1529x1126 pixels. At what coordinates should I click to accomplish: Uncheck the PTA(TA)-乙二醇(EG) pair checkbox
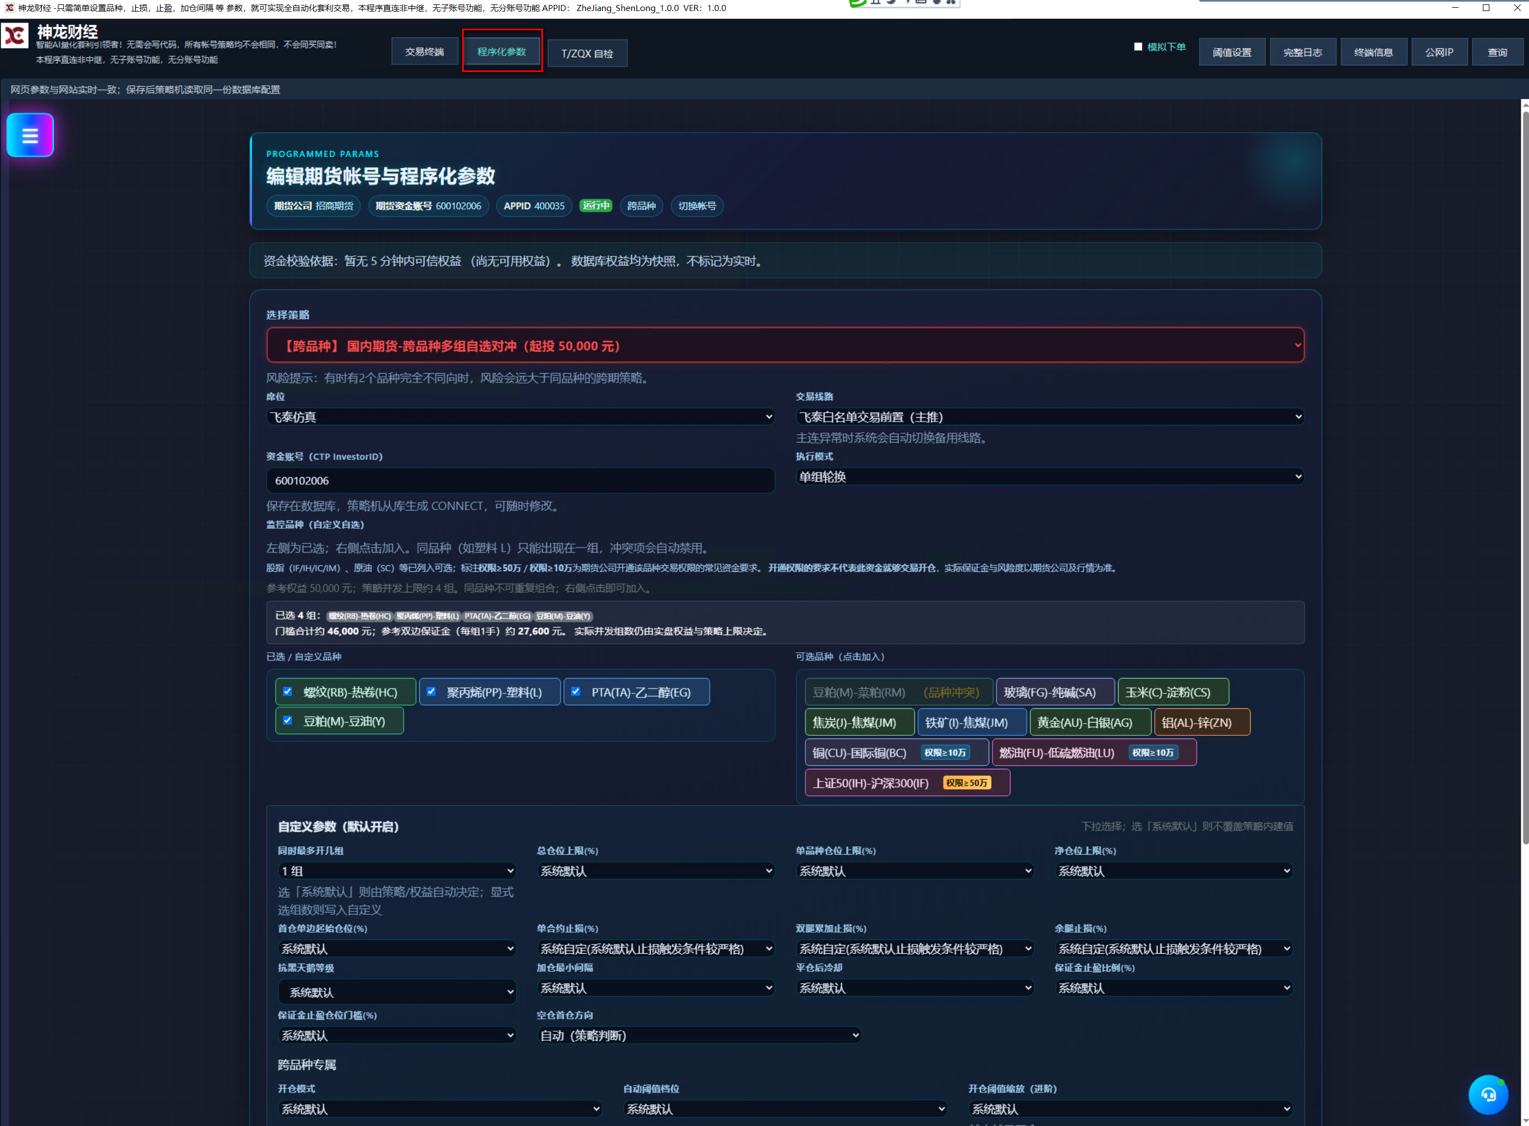click(x=576, y=692)
